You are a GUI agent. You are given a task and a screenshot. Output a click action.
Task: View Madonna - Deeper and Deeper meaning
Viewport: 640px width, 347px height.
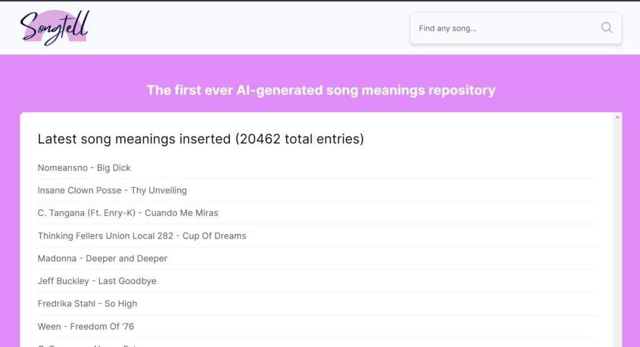tap(102, 258)
